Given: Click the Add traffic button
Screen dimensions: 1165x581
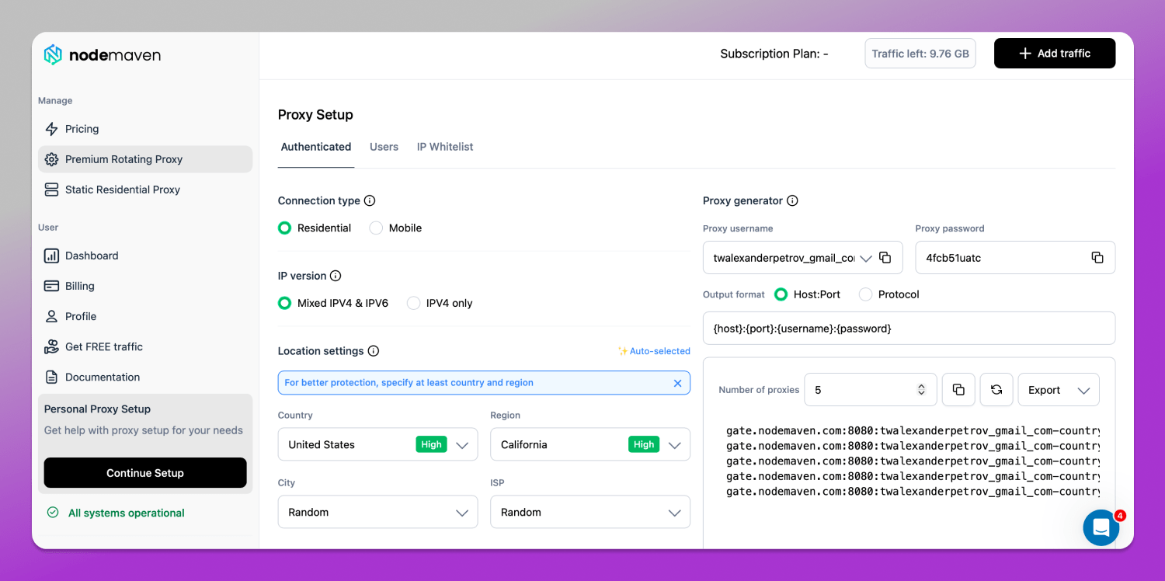Looking at the screenshot, I should tap(1055, 54).
